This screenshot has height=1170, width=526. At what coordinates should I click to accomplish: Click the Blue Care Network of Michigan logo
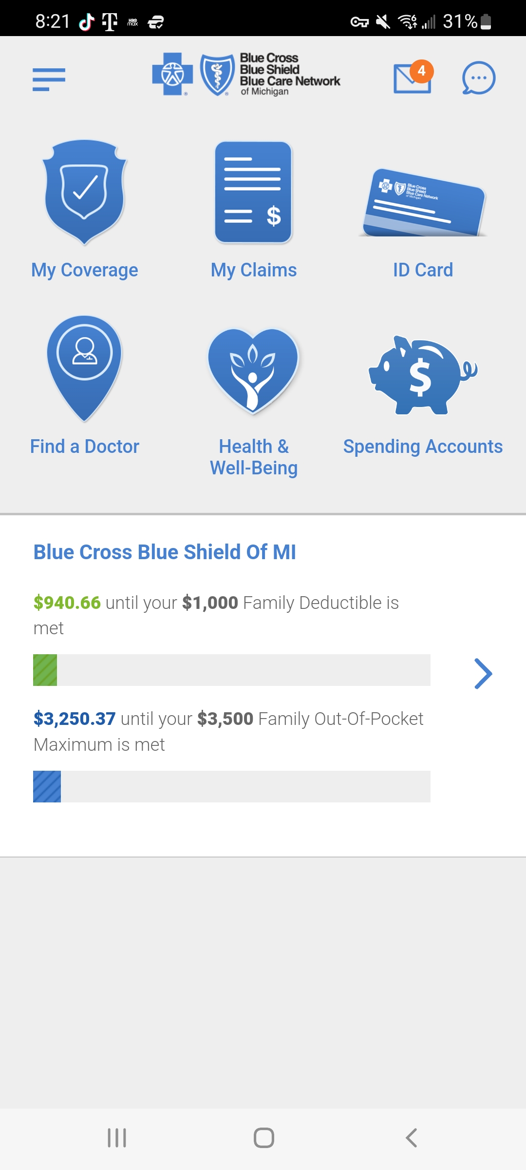(x=246, y=75)
